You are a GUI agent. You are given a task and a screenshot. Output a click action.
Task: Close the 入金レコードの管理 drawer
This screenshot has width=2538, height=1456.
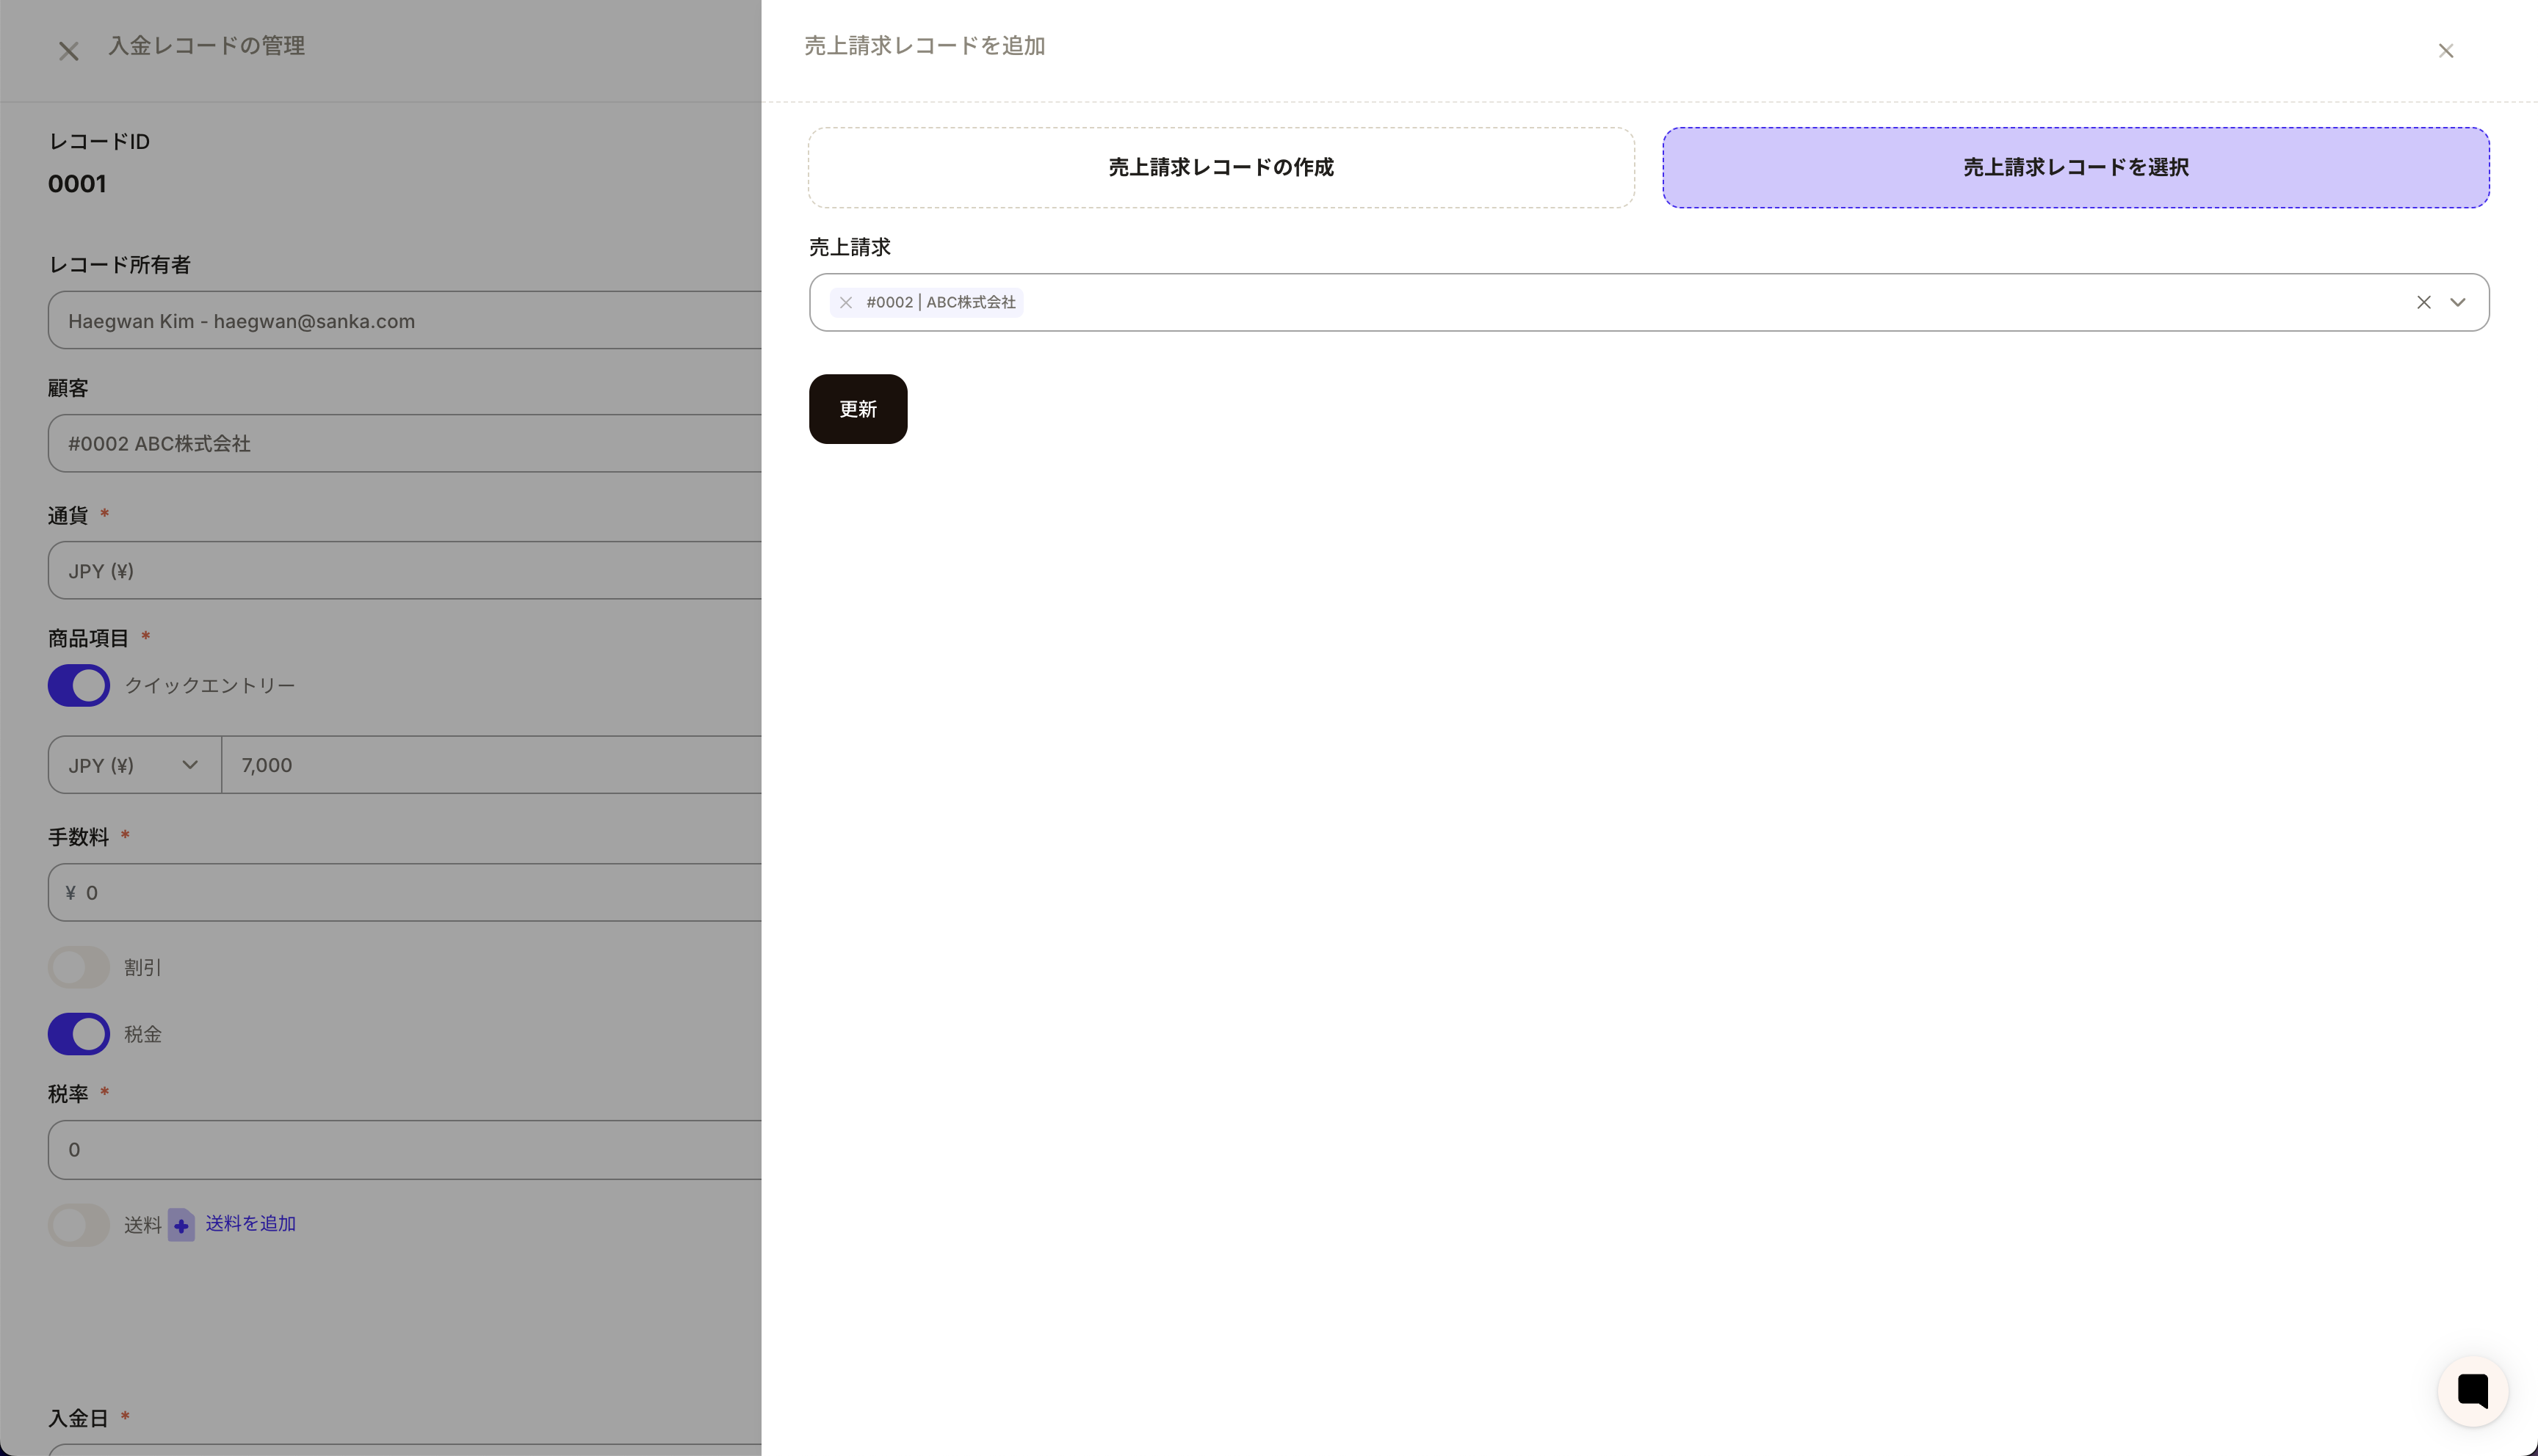pyautogui.click(x=68, y=51)
